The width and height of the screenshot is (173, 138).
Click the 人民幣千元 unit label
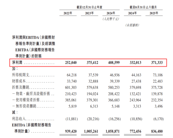click(111, 19)
